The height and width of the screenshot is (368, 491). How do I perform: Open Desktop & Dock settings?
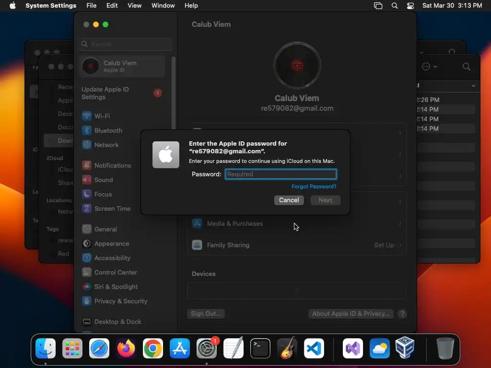(x=111, y=322)
